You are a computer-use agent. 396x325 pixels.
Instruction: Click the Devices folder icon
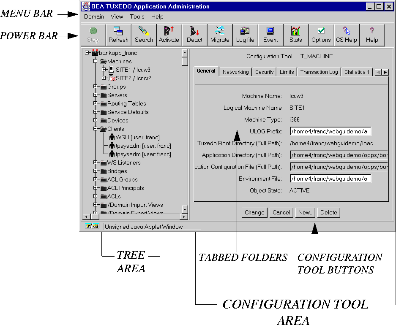point(103,121)
